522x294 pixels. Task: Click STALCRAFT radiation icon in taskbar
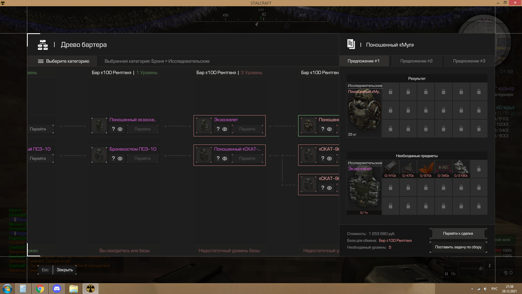(x=91, y=289)
